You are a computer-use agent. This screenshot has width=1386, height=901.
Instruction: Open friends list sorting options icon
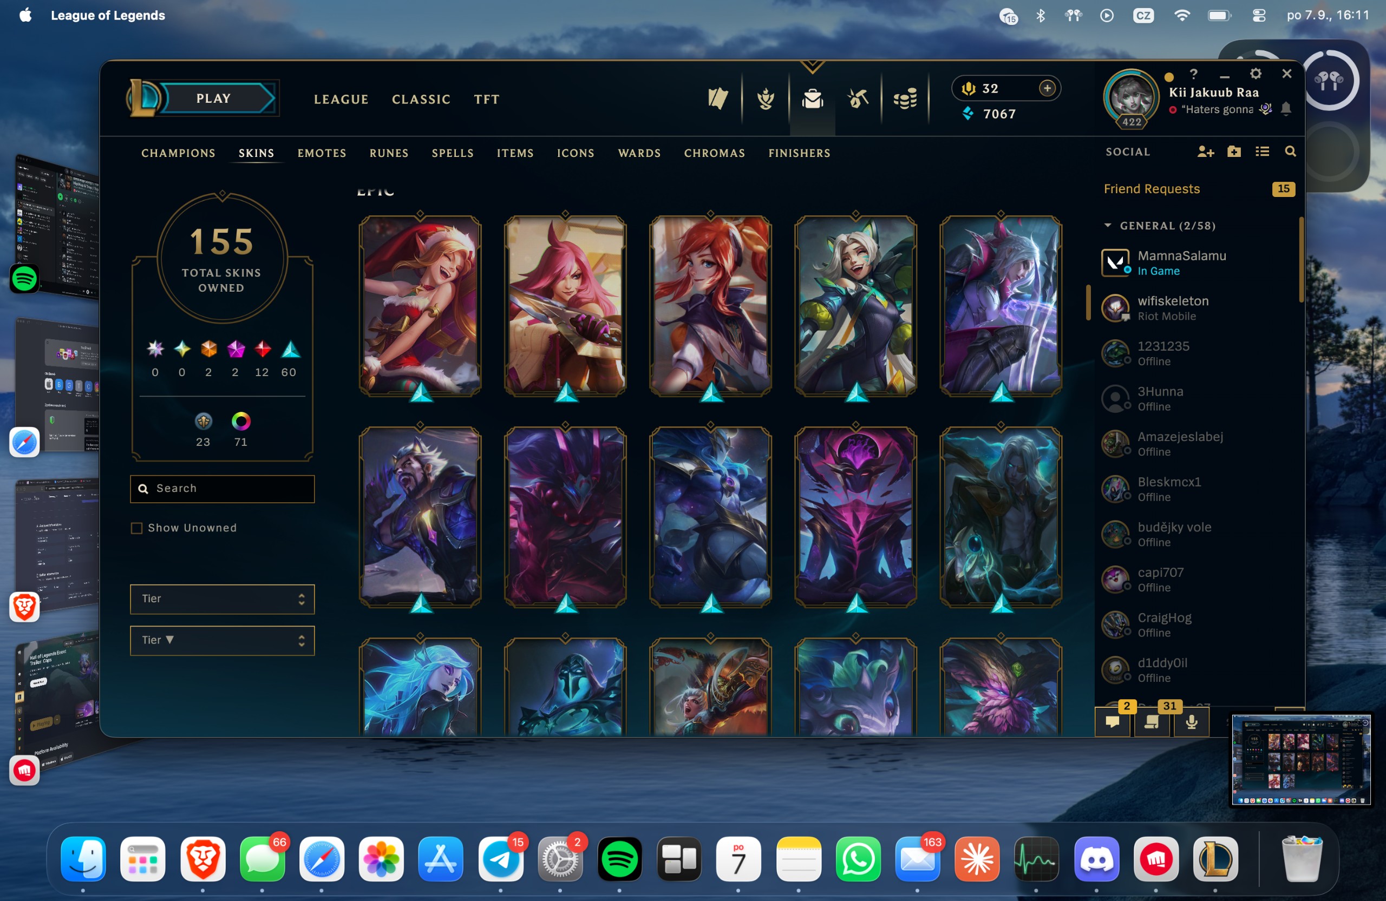pyautogui.click(x=1262, y=152)
